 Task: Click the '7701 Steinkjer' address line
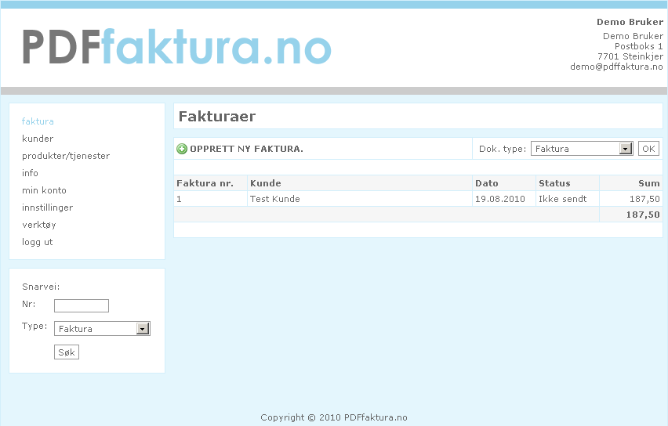630,56
